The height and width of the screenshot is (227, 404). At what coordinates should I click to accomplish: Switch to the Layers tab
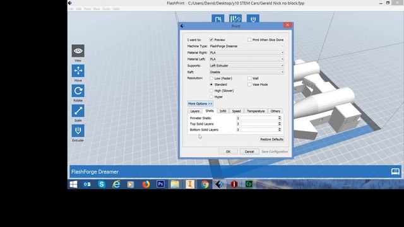pyautogui.click(x=195, y=111)
